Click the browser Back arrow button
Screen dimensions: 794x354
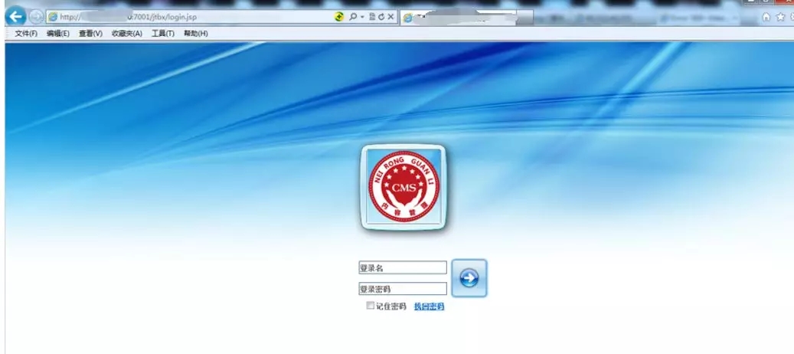click(16, 17)
